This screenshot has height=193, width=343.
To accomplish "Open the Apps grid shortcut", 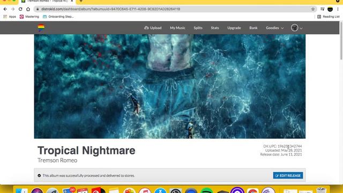I will [x=10, y=17].
